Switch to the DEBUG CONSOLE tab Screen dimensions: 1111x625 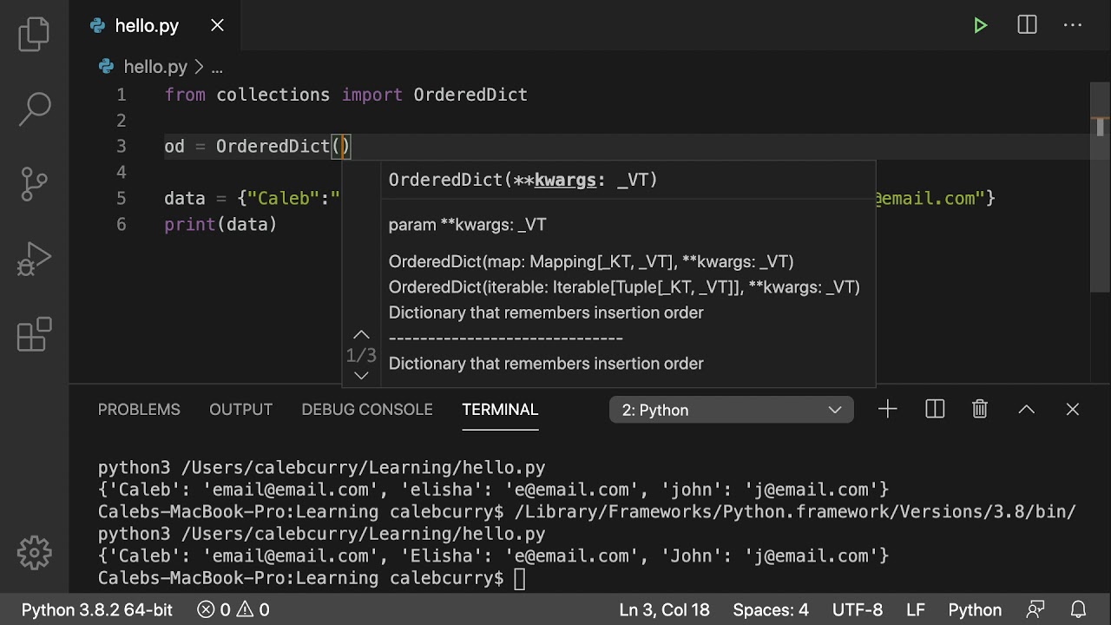coord(367,410)
